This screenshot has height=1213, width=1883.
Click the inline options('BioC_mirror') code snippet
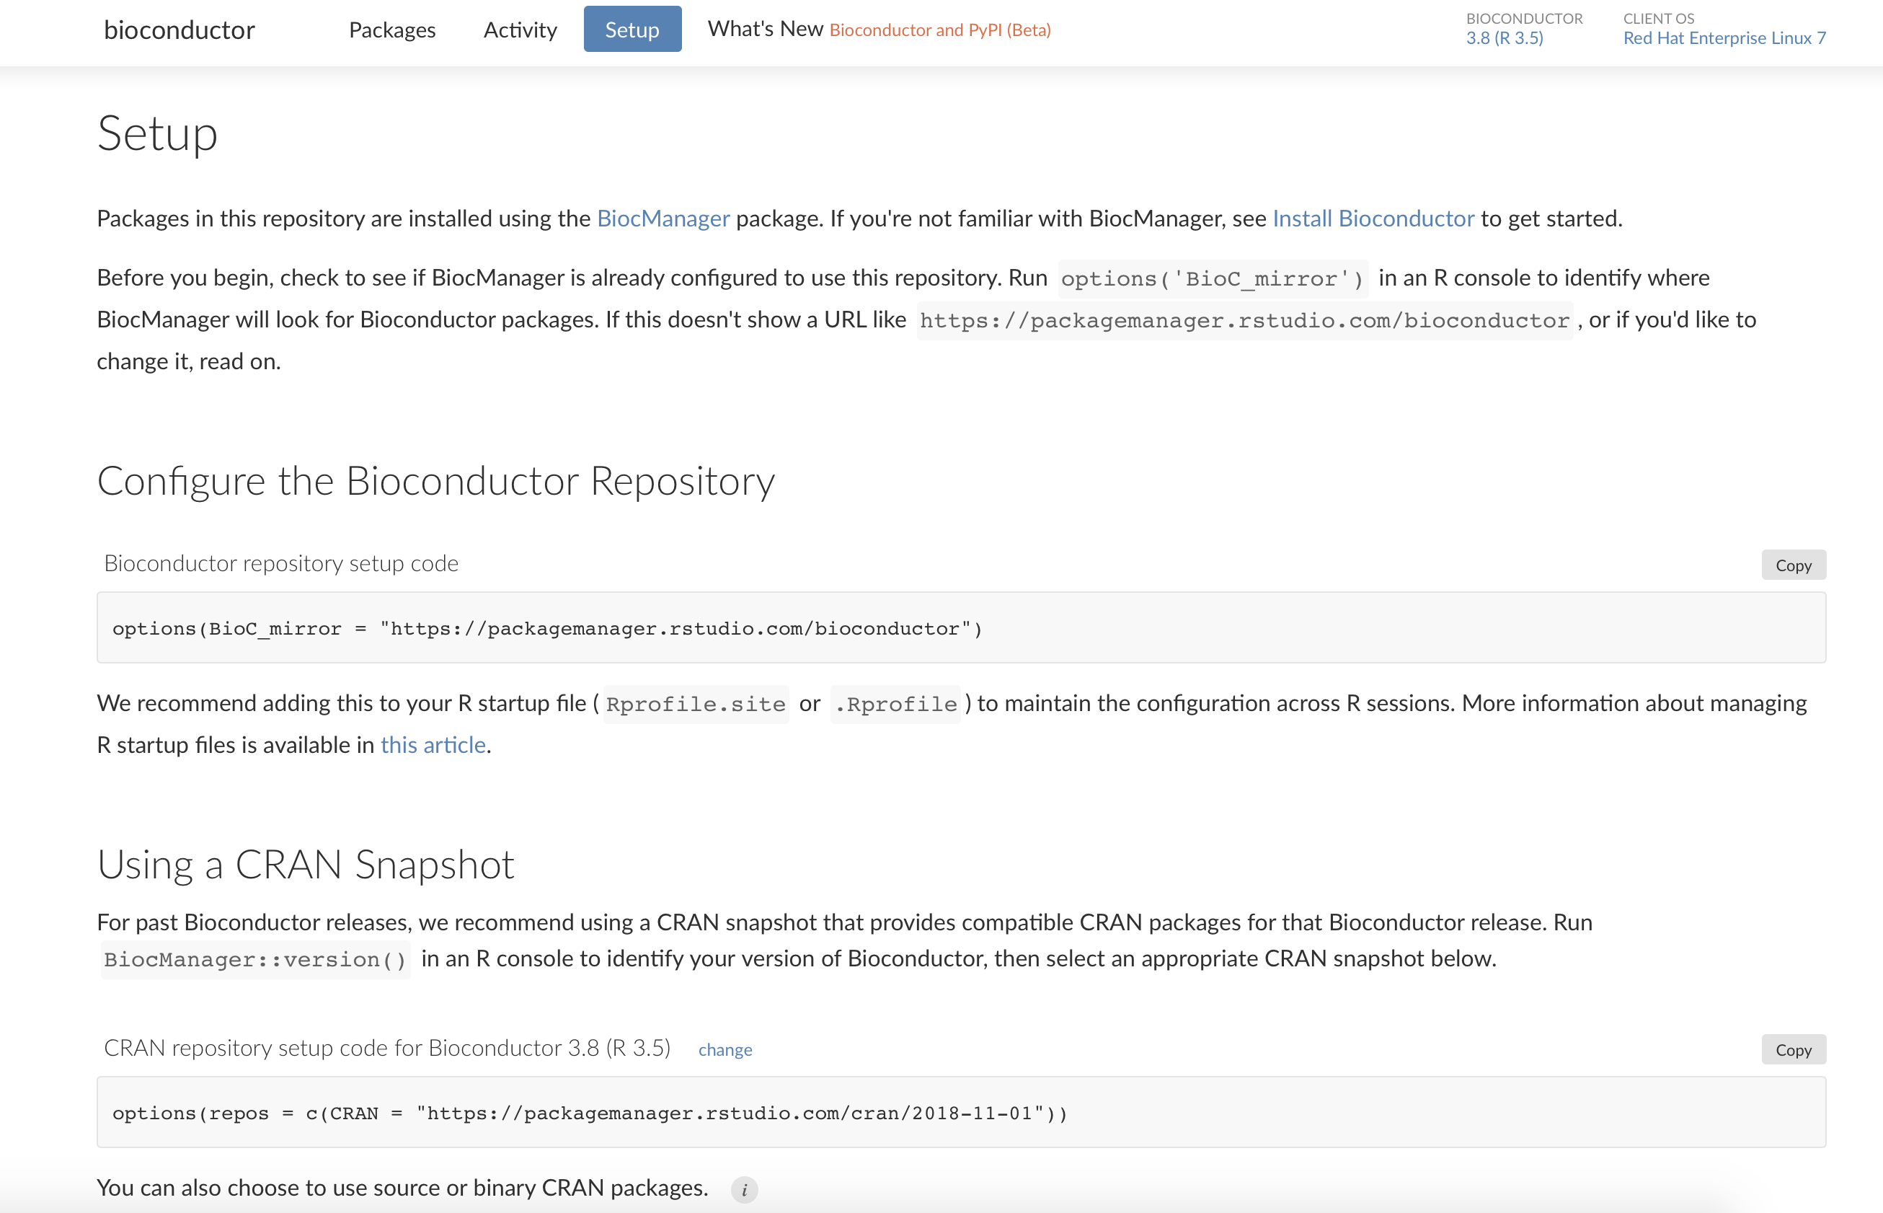(x=1213, y=279)
